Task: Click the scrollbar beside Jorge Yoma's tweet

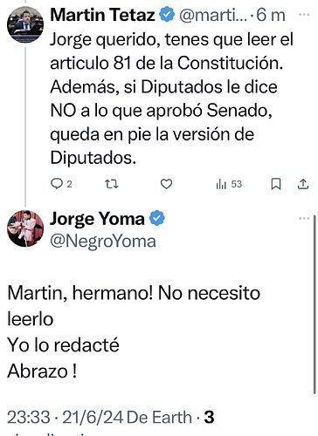Action: (x=315, y=304)
